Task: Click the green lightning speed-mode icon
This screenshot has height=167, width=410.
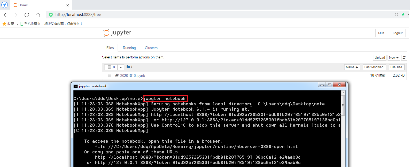Action: 404,15
